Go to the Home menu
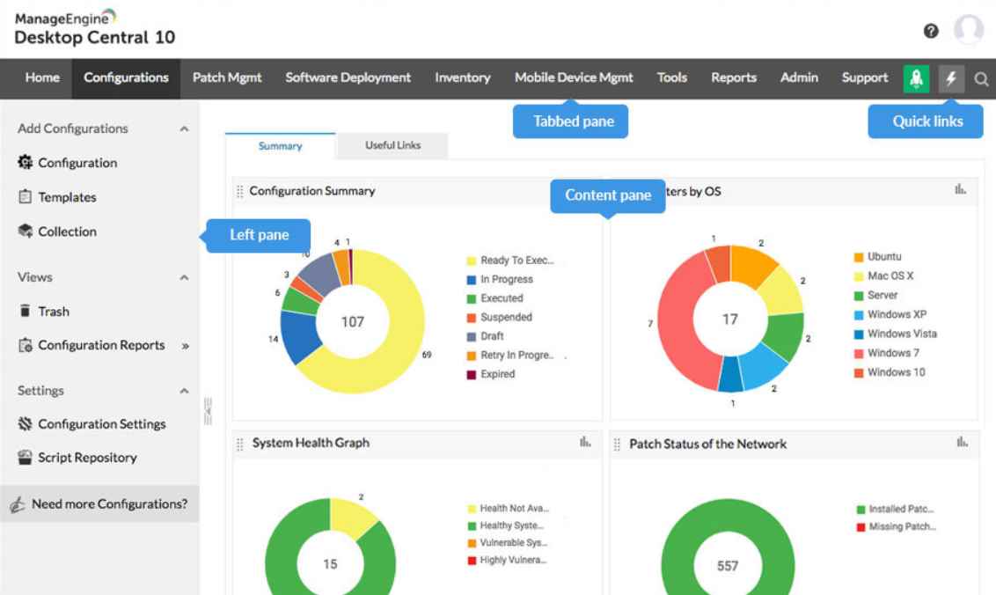Viewport: 996px width, 595px height. pyautogui.click(x=42, y=77)
